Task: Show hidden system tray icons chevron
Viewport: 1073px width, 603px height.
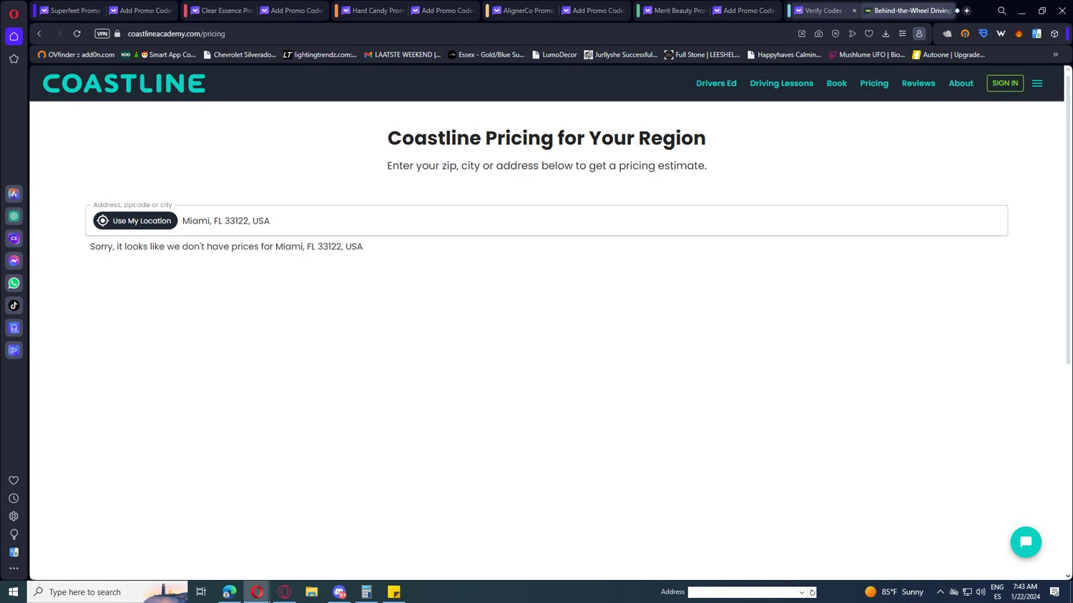Action: click(x=940, y=592)
